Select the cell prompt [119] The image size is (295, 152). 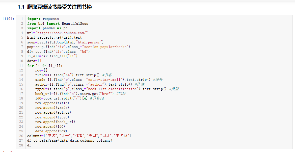tap(8, 19)
